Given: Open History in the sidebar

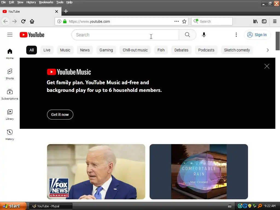Looking at the screenshot, I should coord(10,135).
